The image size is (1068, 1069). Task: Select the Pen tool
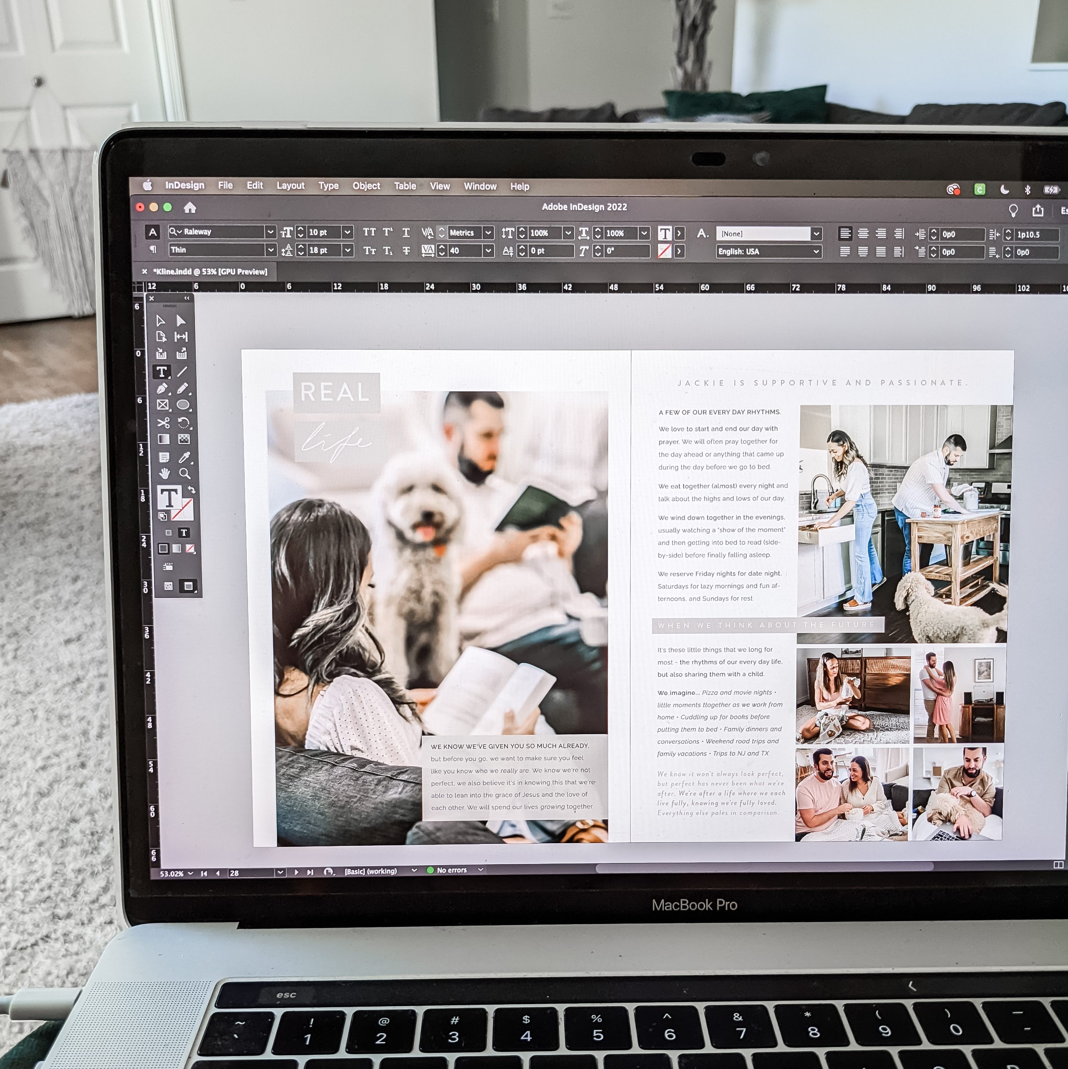tap(162, 388)
